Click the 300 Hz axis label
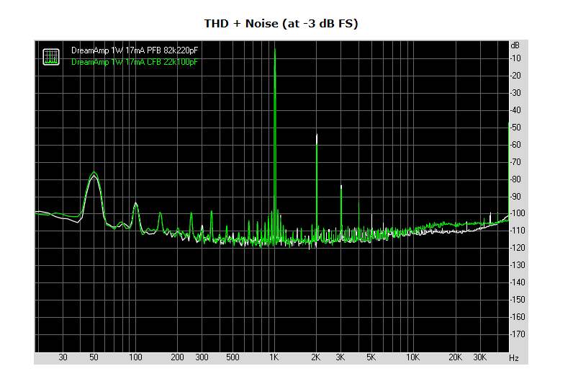 pos(202,357)
